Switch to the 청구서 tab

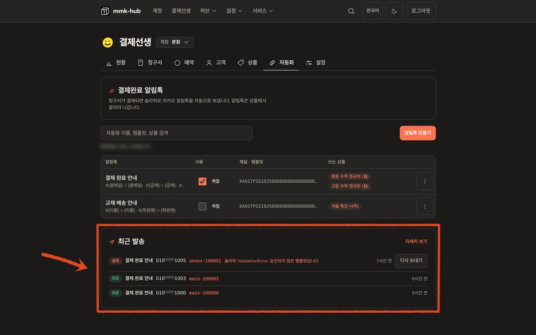point(150,63)
